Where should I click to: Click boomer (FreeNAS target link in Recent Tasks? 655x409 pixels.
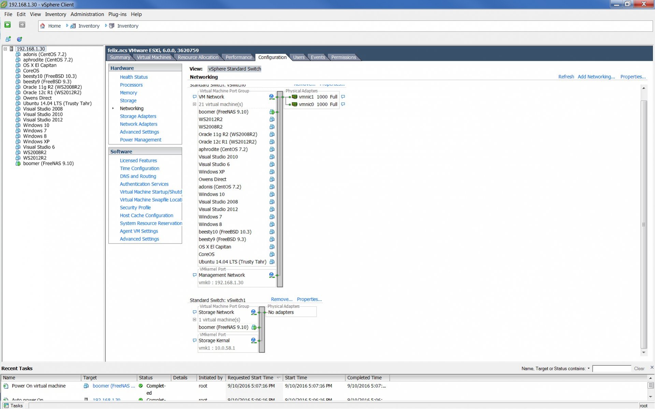[114, 386]
